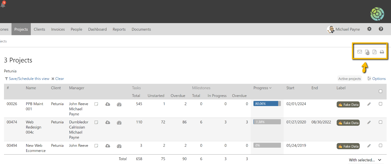This screenshot has width=391, height=165.
Task: Click cloud upload icon for Web Redesign 004c
Action: pos(108,123)
